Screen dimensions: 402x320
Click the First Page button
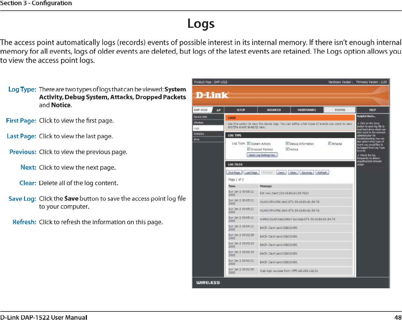234,172
